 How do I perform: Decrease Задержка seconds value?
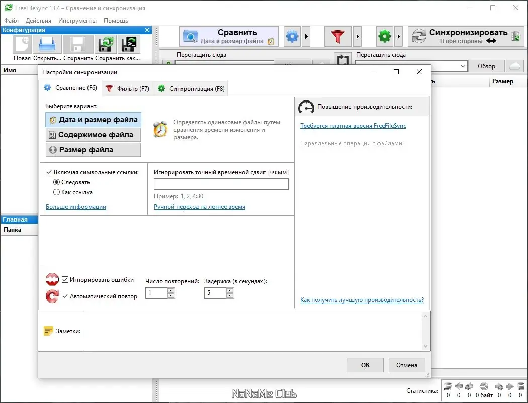(230, 295)
